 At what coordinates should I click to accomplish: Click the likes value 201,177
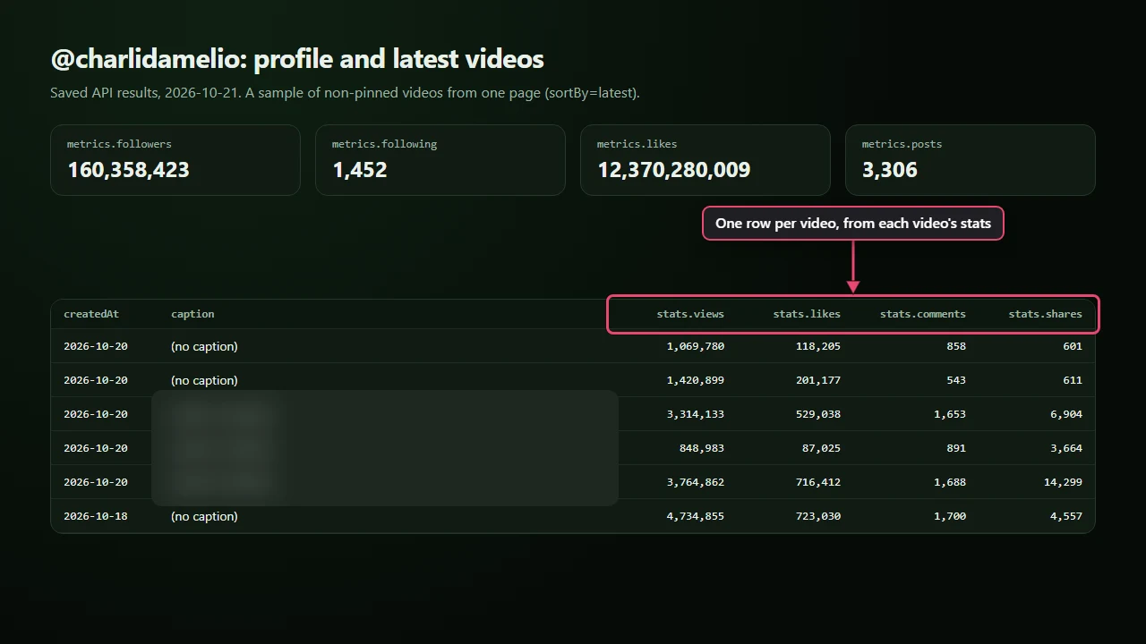pyautogui.click(x=818, y=380)
